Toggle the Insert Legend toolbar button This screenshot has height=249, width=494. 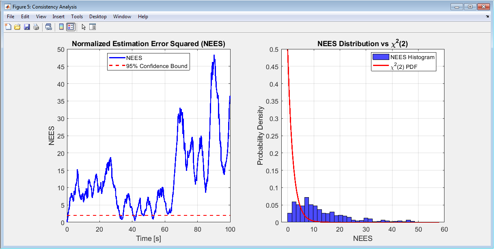(71, 27)
